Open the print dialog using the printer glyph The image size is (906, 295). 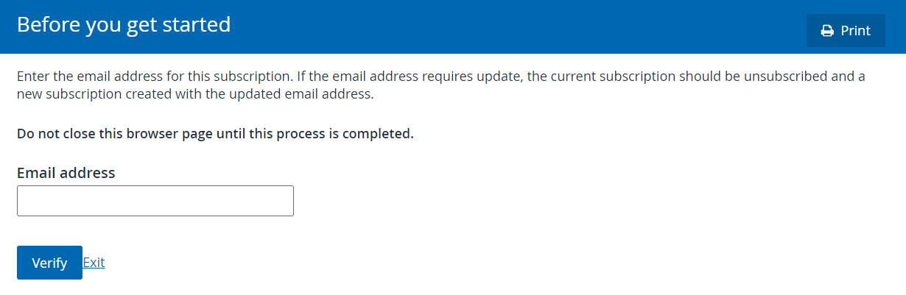tap(827, 31)
